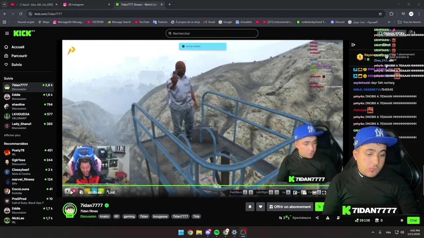Reload the current page
424x238 pixels.
click(x=21, y=14)
